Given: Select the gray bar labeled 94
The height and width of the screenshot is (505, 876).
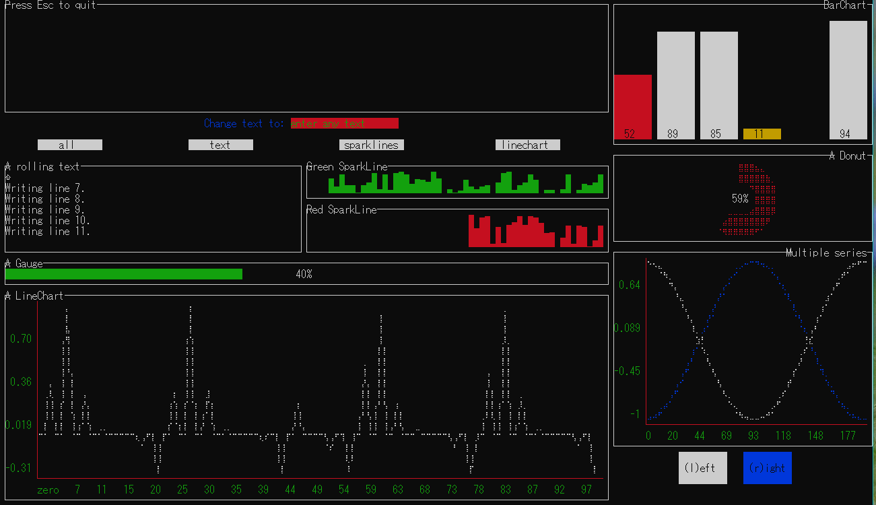Looking at the screenshot, I should [x=848, y=80].
